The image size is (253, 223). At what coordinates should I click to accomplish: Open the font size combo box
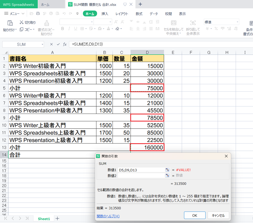(x=103, y=22)
